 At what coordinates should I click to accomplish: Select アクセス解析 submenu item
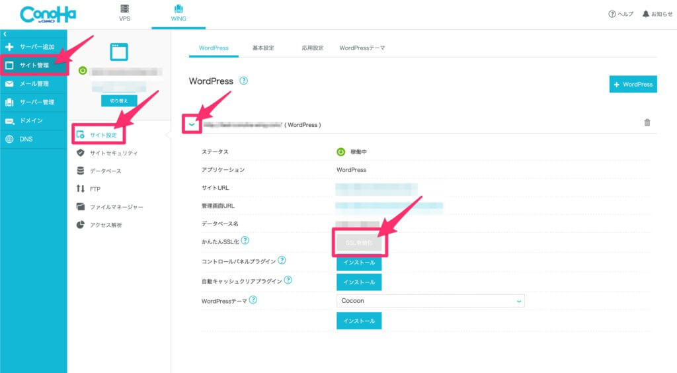(99, 225)
